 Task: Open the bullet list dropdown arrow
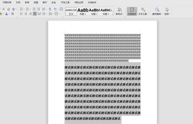[24, 9]
